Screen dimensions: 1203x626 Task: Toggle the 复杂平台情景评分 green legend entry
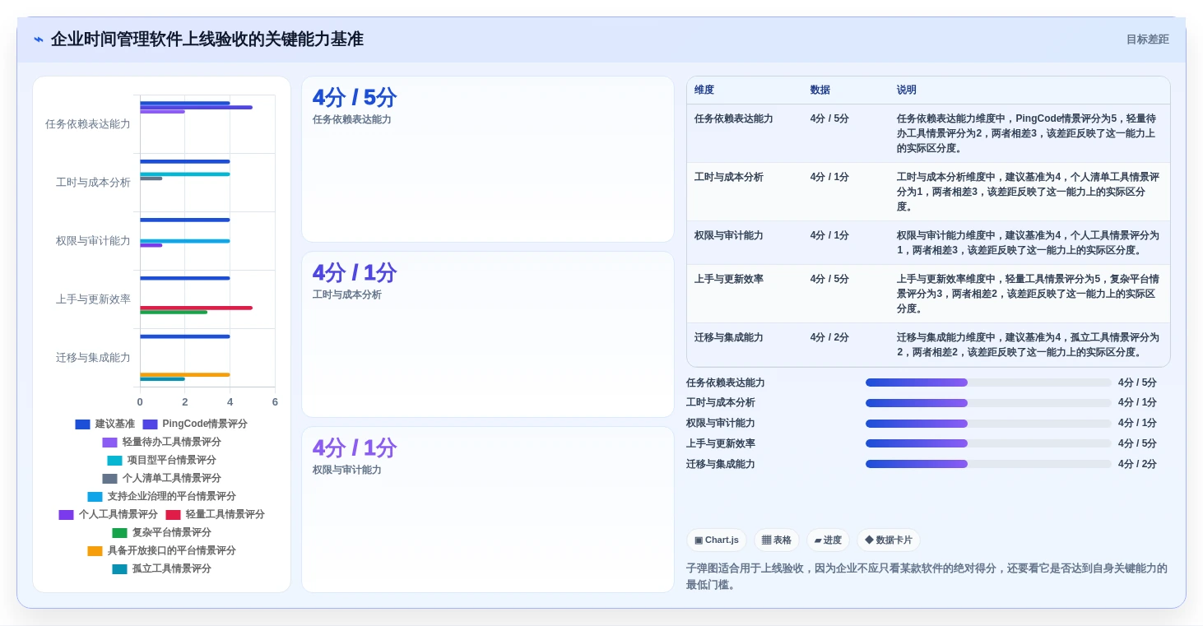[x=161, y=533]
